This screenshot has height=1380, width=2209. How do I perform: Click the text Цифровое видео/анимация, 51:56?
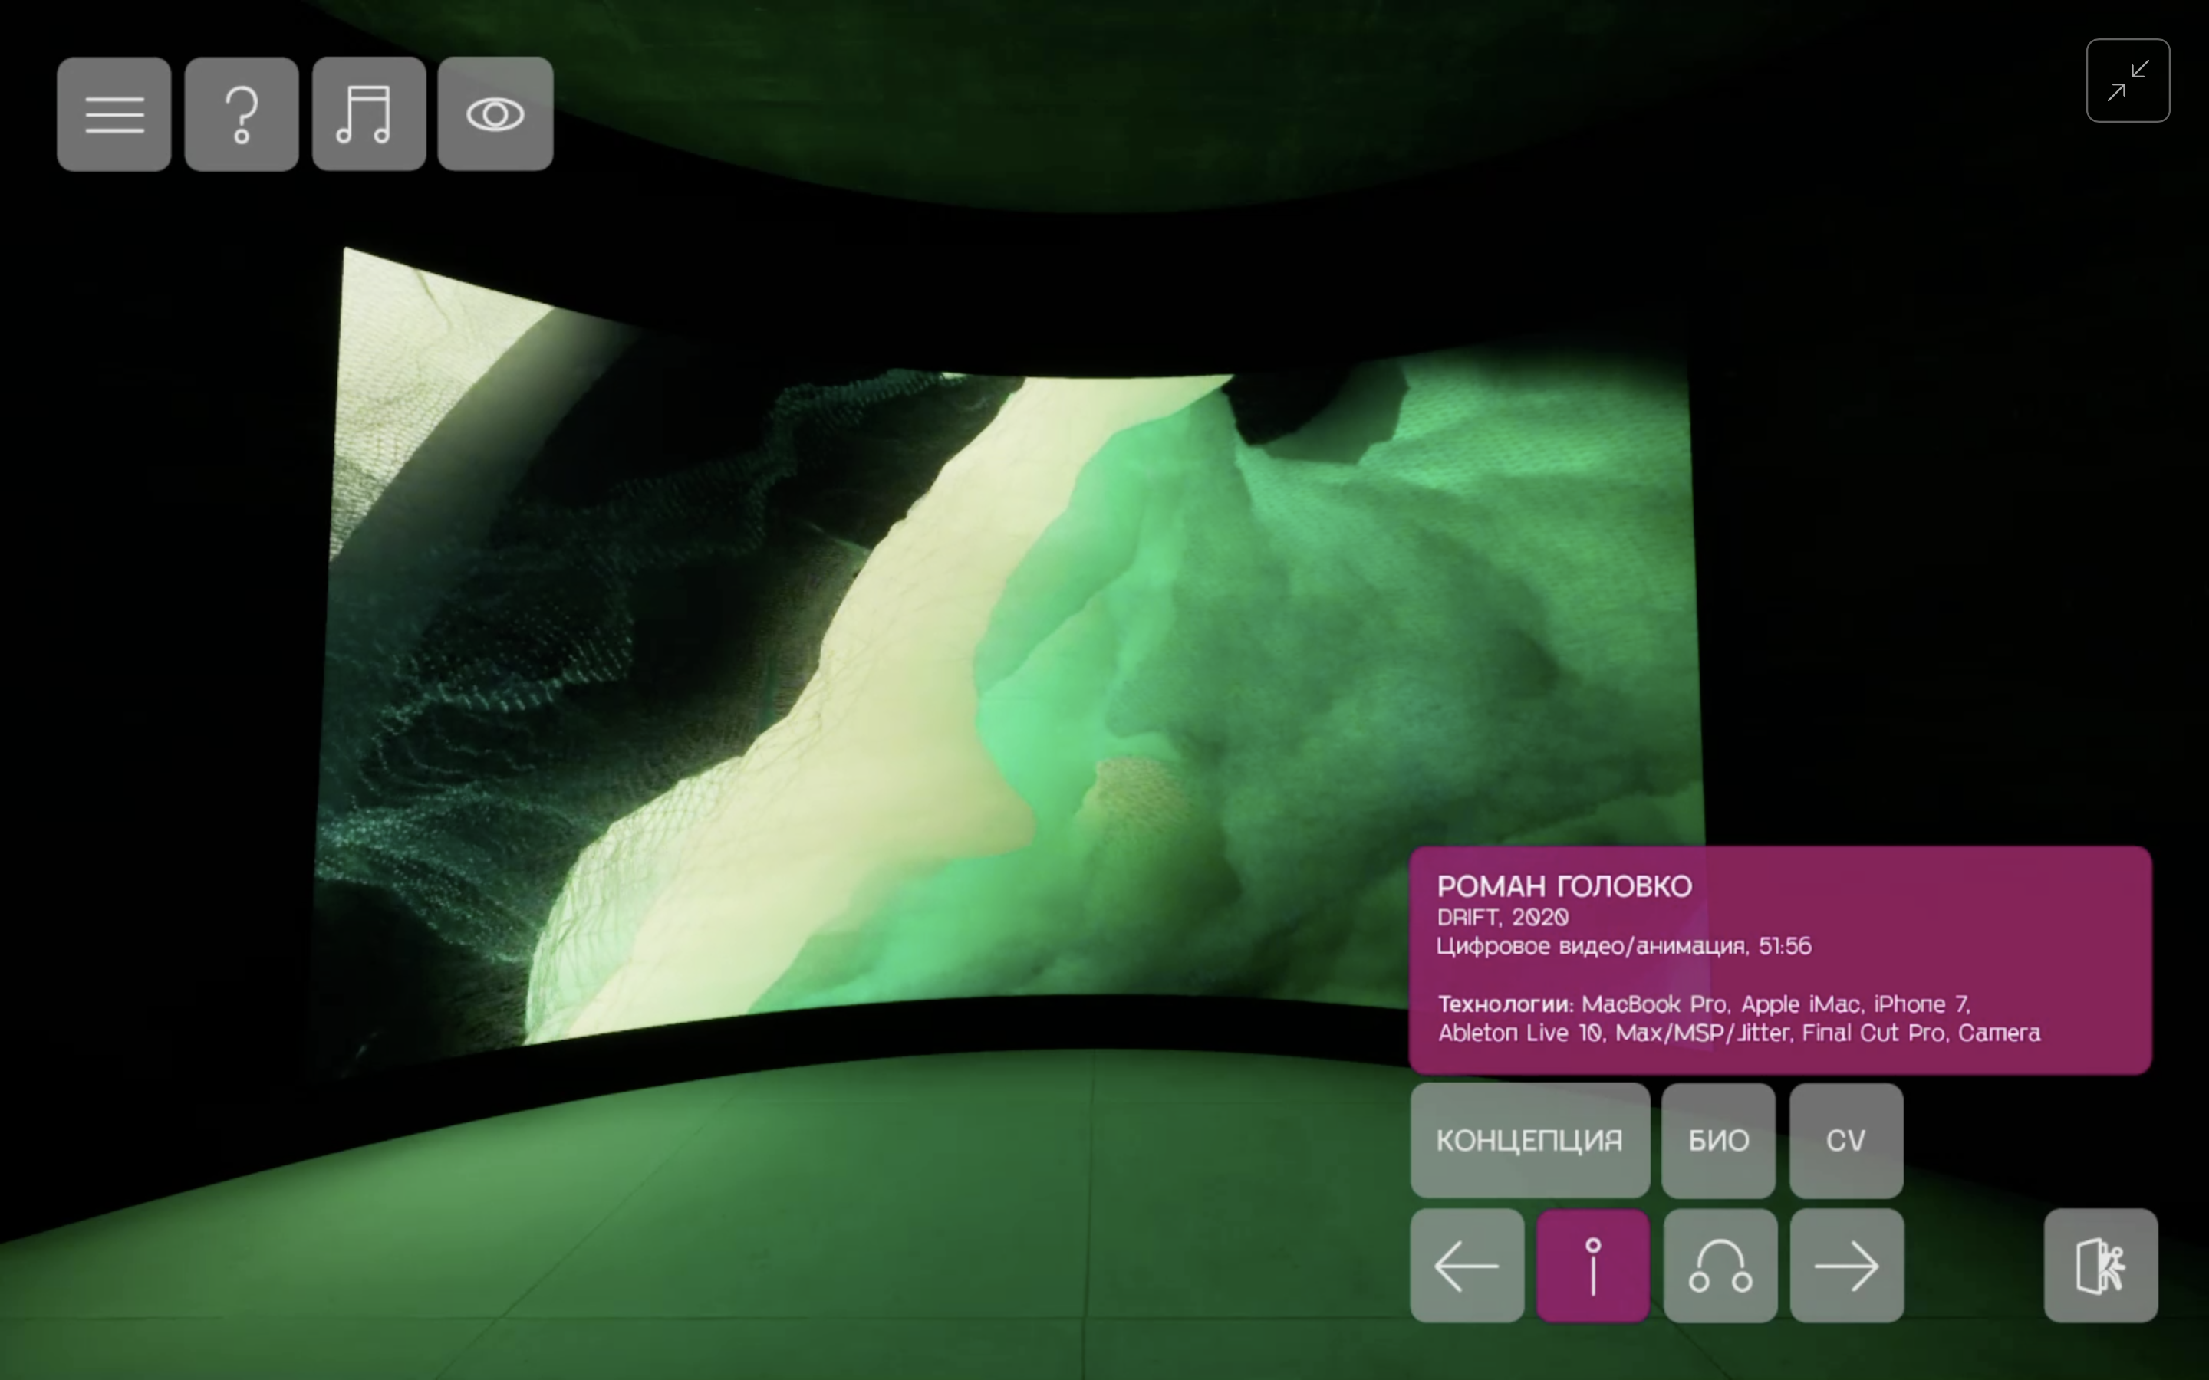point(1624,945)
